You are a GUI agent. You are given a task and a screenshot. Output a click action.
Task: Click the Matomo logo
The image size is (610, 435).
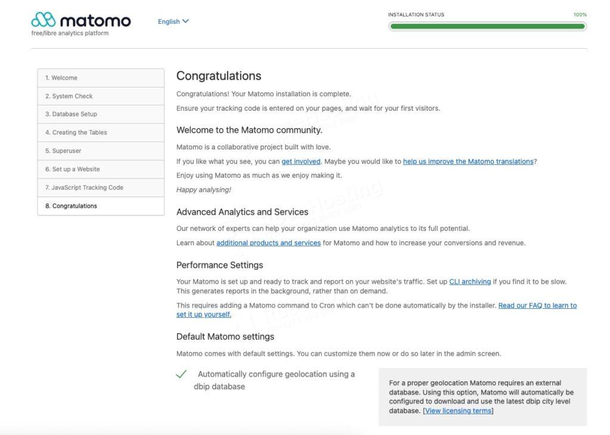[x=81, y=20]
